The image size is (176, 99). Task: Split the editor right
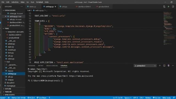(x=173, y=7)
